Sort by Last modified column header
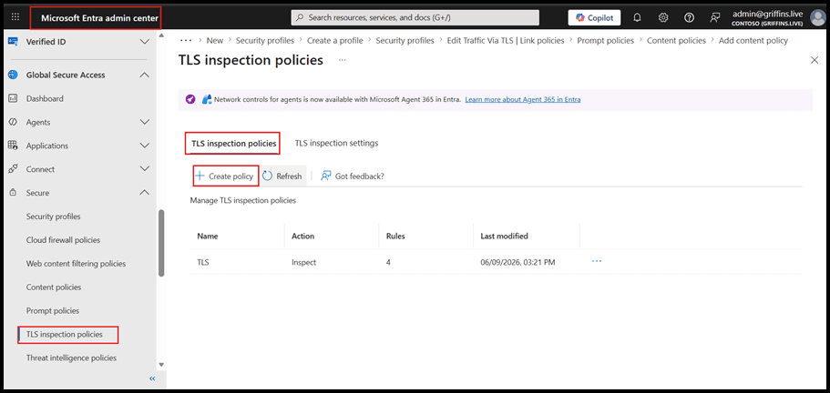830x393 pixels. coord(504,237)
